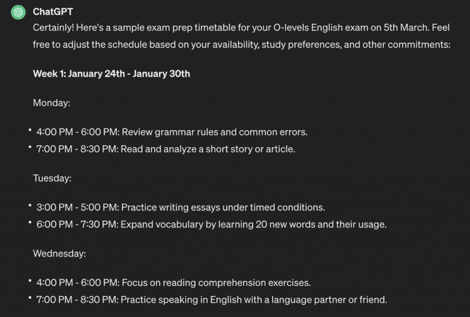Click the ChatGPT sender name label
This screenshot has height=317, width=470.
(53, 11)
